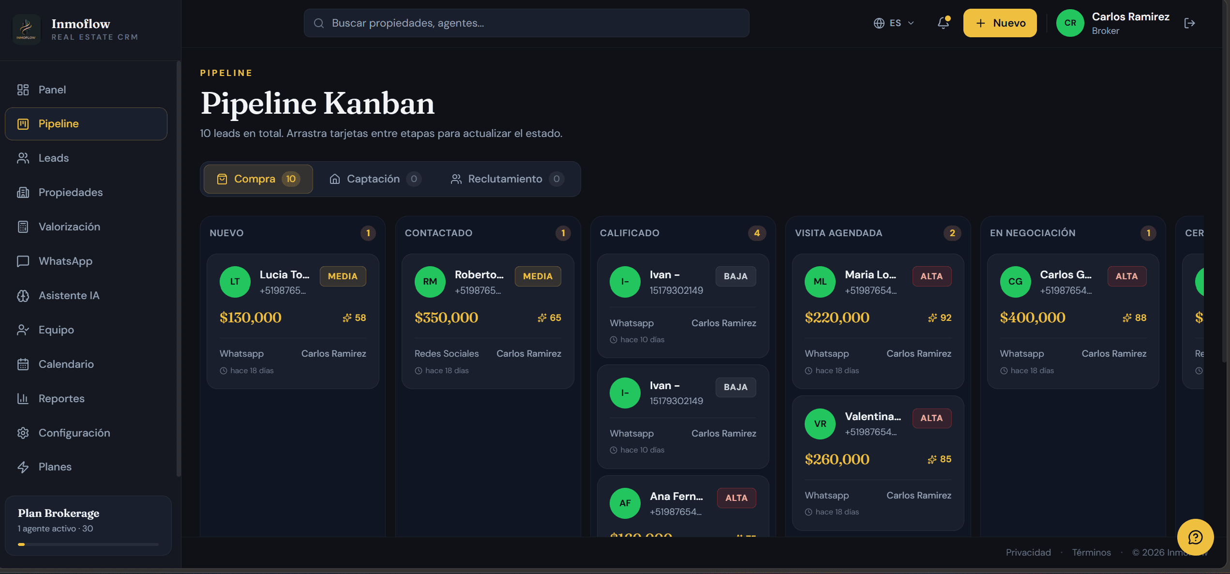Screen dimensions: 1230x574
Task: Click the LT avatar on Lucia's card
Action: click(235, 282)
